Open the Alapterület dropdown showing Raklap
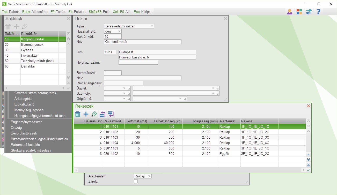 coord(149,176)
